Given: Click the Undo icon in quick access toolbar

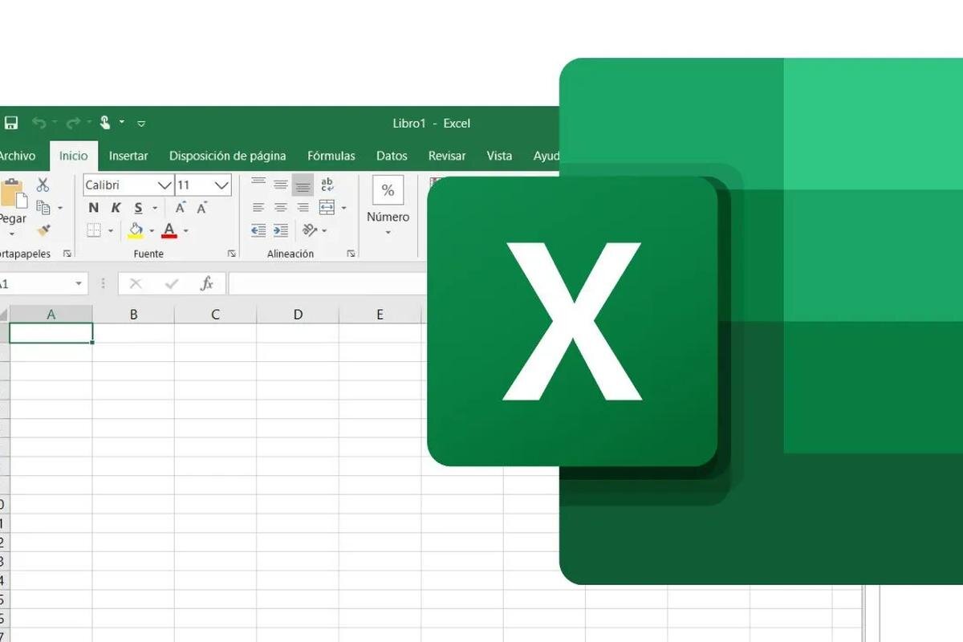Looking at the screenshot, I should click(x=40, y=122).
